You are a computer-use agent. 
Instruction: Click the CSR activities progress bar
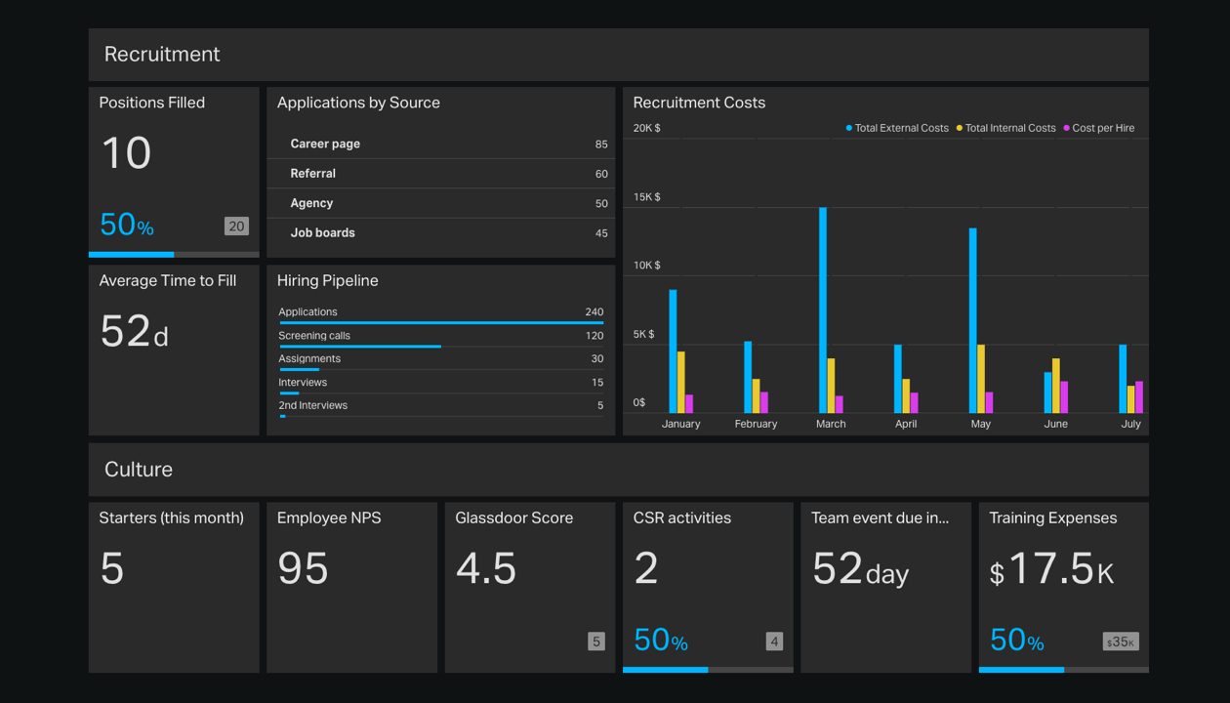707,671
